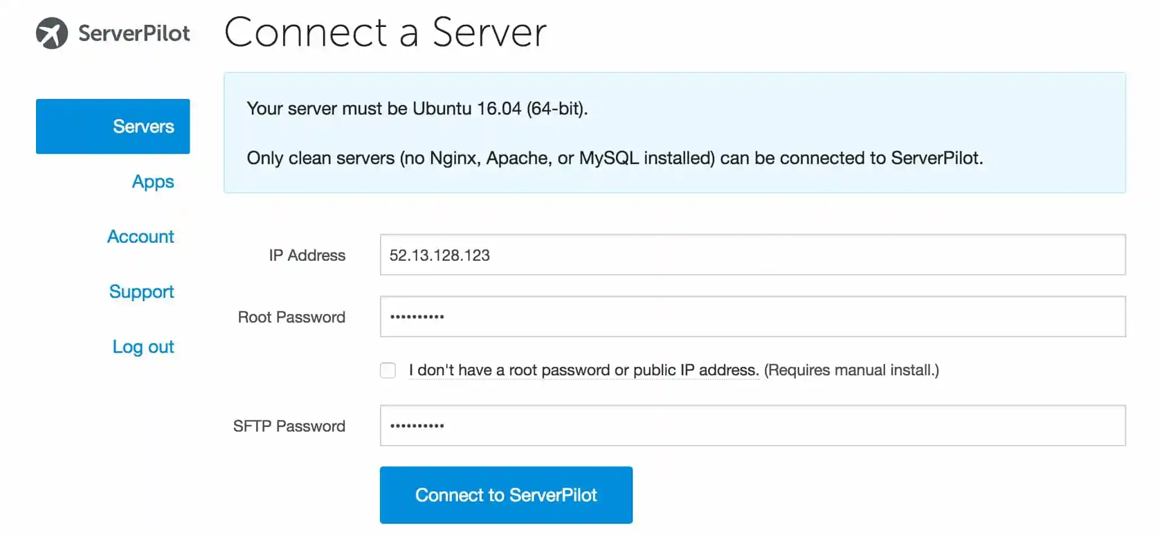Focus the IP Address input field
This screenshot has height=535, width=1160.
click(x=753, y=255)
